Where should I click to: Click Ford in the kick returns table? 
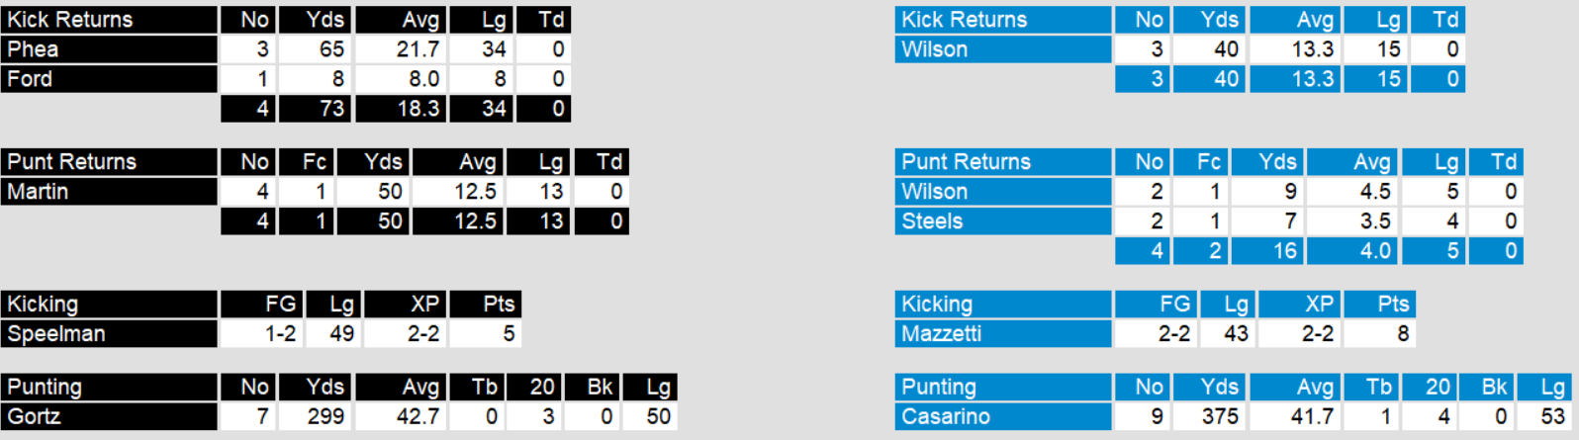pos(109,79)
